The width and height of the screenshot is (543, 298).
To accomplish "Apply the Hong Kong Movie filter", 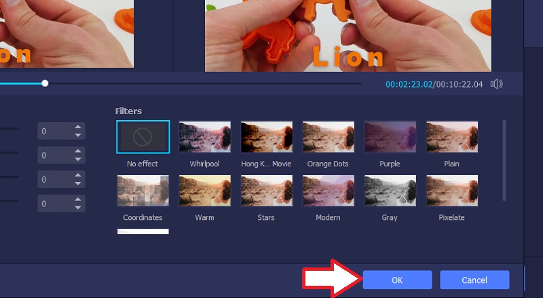I will [267, 137].
